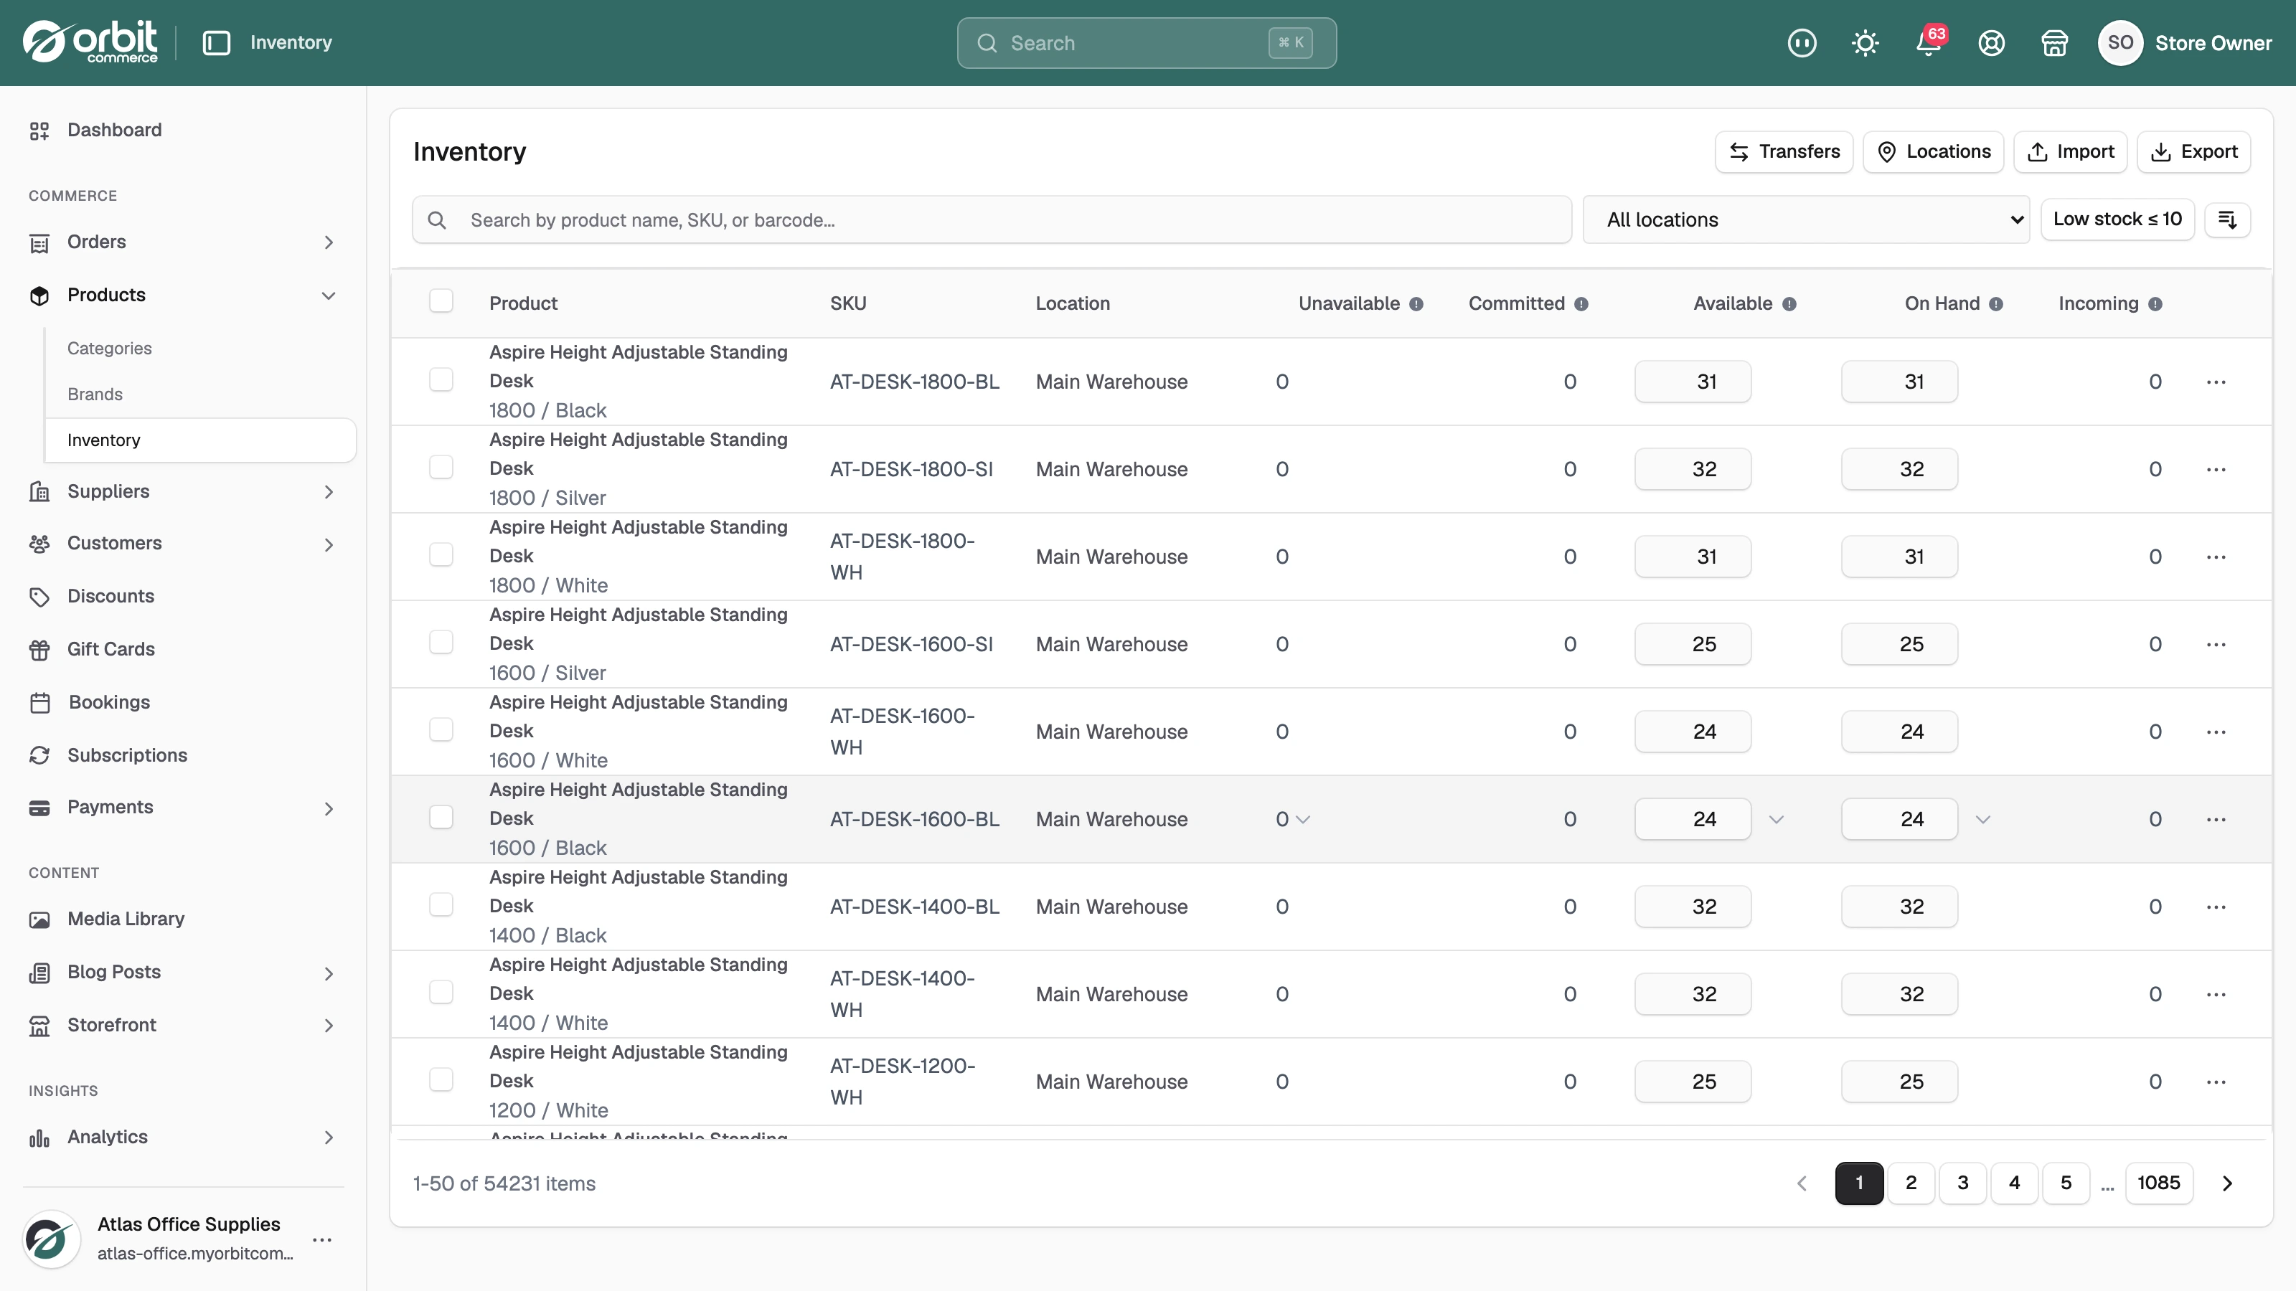Expand the Suppliers sidebar section

click(x=329, y=492)
